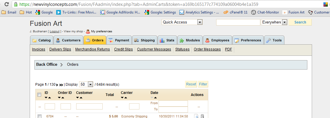Click the green SSL padlock icon
Screen dimensions: 330x118
pos(16,4)
